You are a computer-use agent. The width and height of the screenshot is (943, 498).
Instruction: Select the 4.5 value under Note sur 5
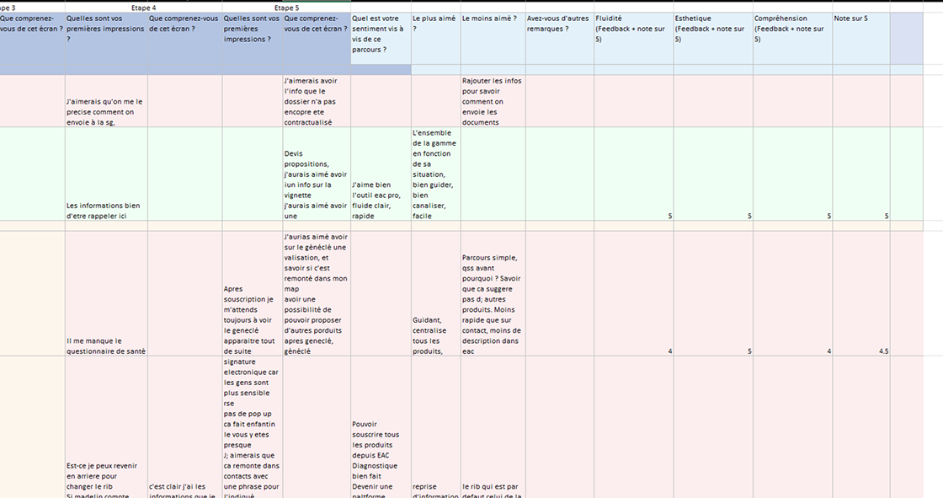(861, 293)
